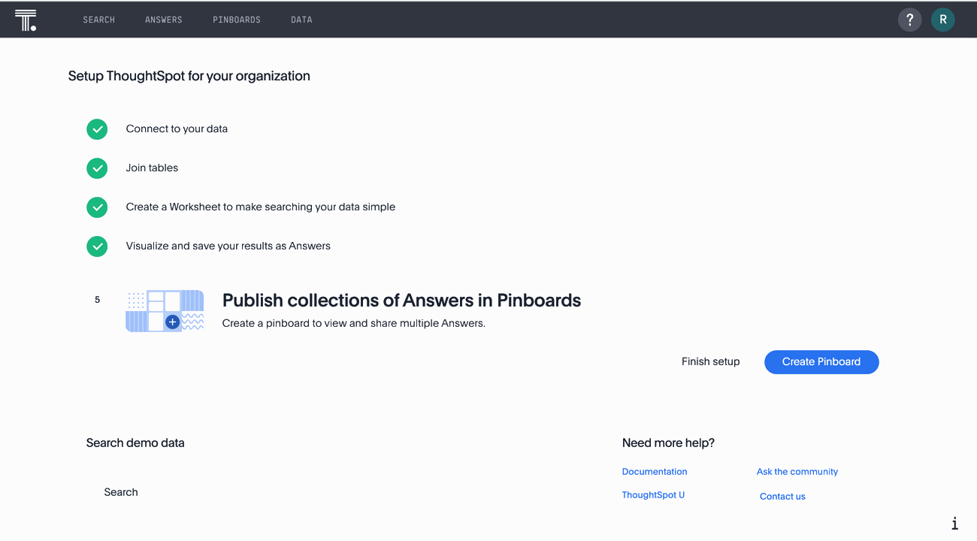Click the demo data Search field
977x541 pixels.
[x=121, y=492]
